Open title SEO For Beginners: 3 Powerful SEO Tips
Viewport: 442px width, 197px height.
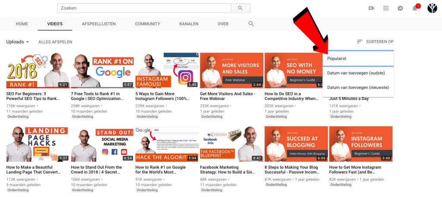click(x=34, y=96)
